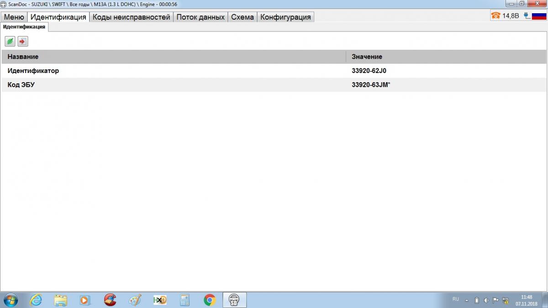This screenshot has width=548, height=308.
Task: Minimize the ScanDoc window
Action: [511, 4]
